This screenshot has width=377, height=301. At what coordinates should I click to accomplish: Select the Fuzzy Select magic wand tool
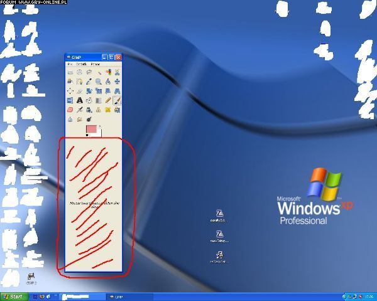[99, 72]
